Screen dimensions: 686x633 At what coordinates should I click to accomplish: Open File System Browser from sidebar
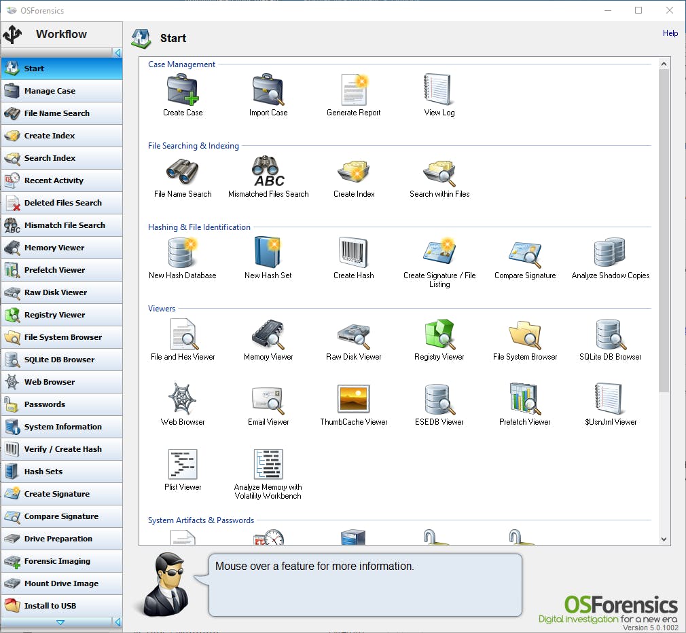(62, 337)
